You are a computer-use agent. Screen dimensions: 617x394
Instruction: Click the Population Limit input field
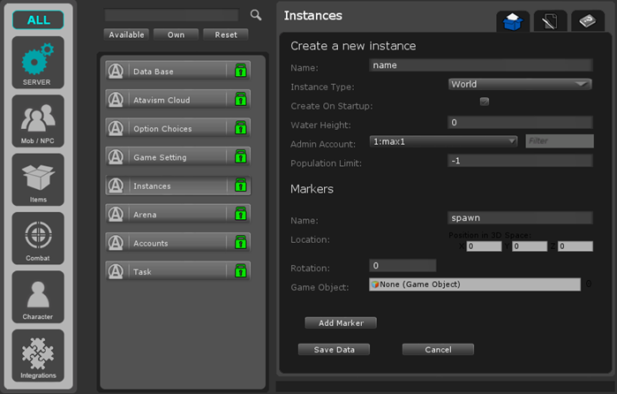pyautogui.click(x=519, y=161)
